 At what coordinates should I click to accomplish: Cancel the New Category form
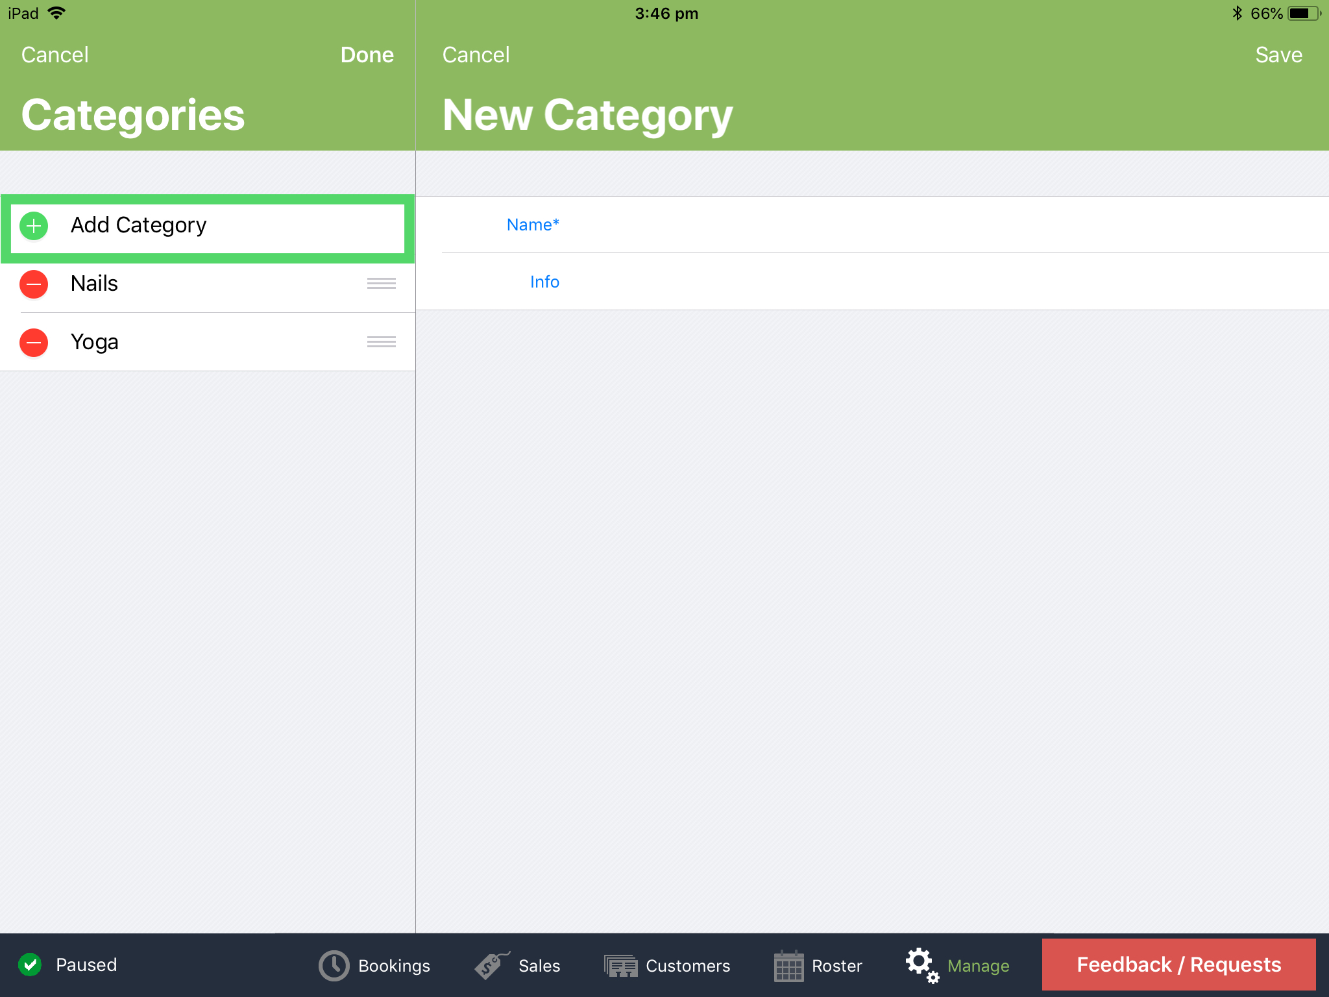click(x=476, y=55)
